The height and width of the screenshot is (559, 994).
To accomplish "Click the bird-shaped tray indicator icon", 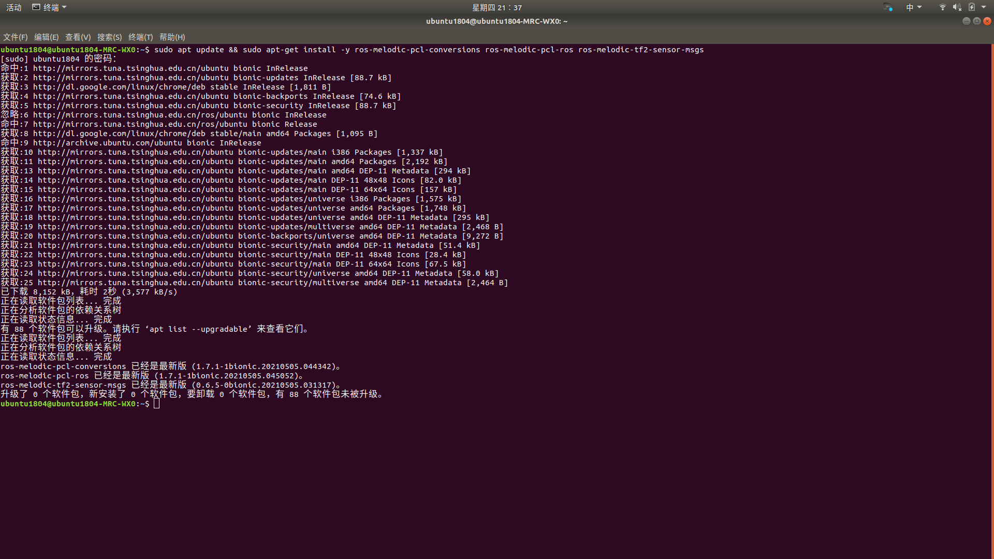I will pos(888,7).
